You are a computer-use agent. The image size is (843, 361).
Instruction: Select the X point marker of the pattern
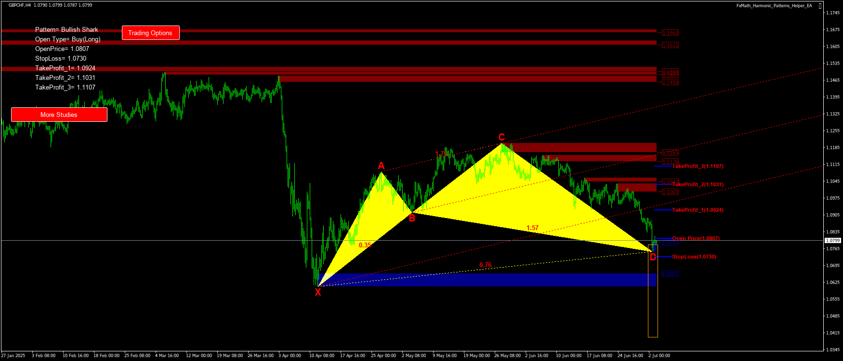(x=317, y=292)
